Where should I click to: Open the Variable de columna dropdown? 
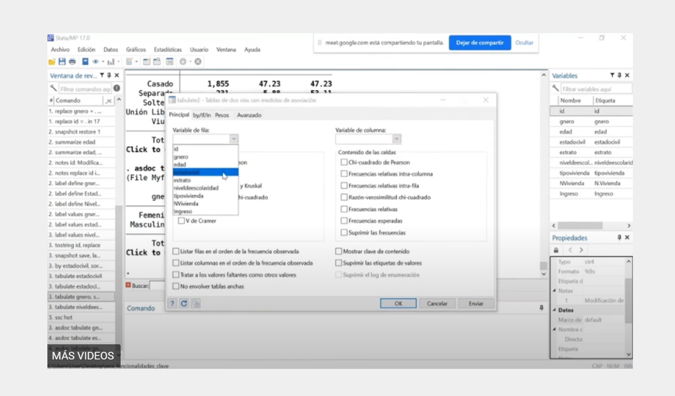[x=397, y=139]
